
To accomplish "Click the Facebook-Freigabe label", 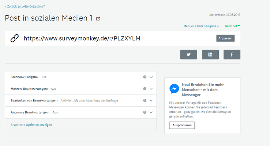I will point(25,77).
